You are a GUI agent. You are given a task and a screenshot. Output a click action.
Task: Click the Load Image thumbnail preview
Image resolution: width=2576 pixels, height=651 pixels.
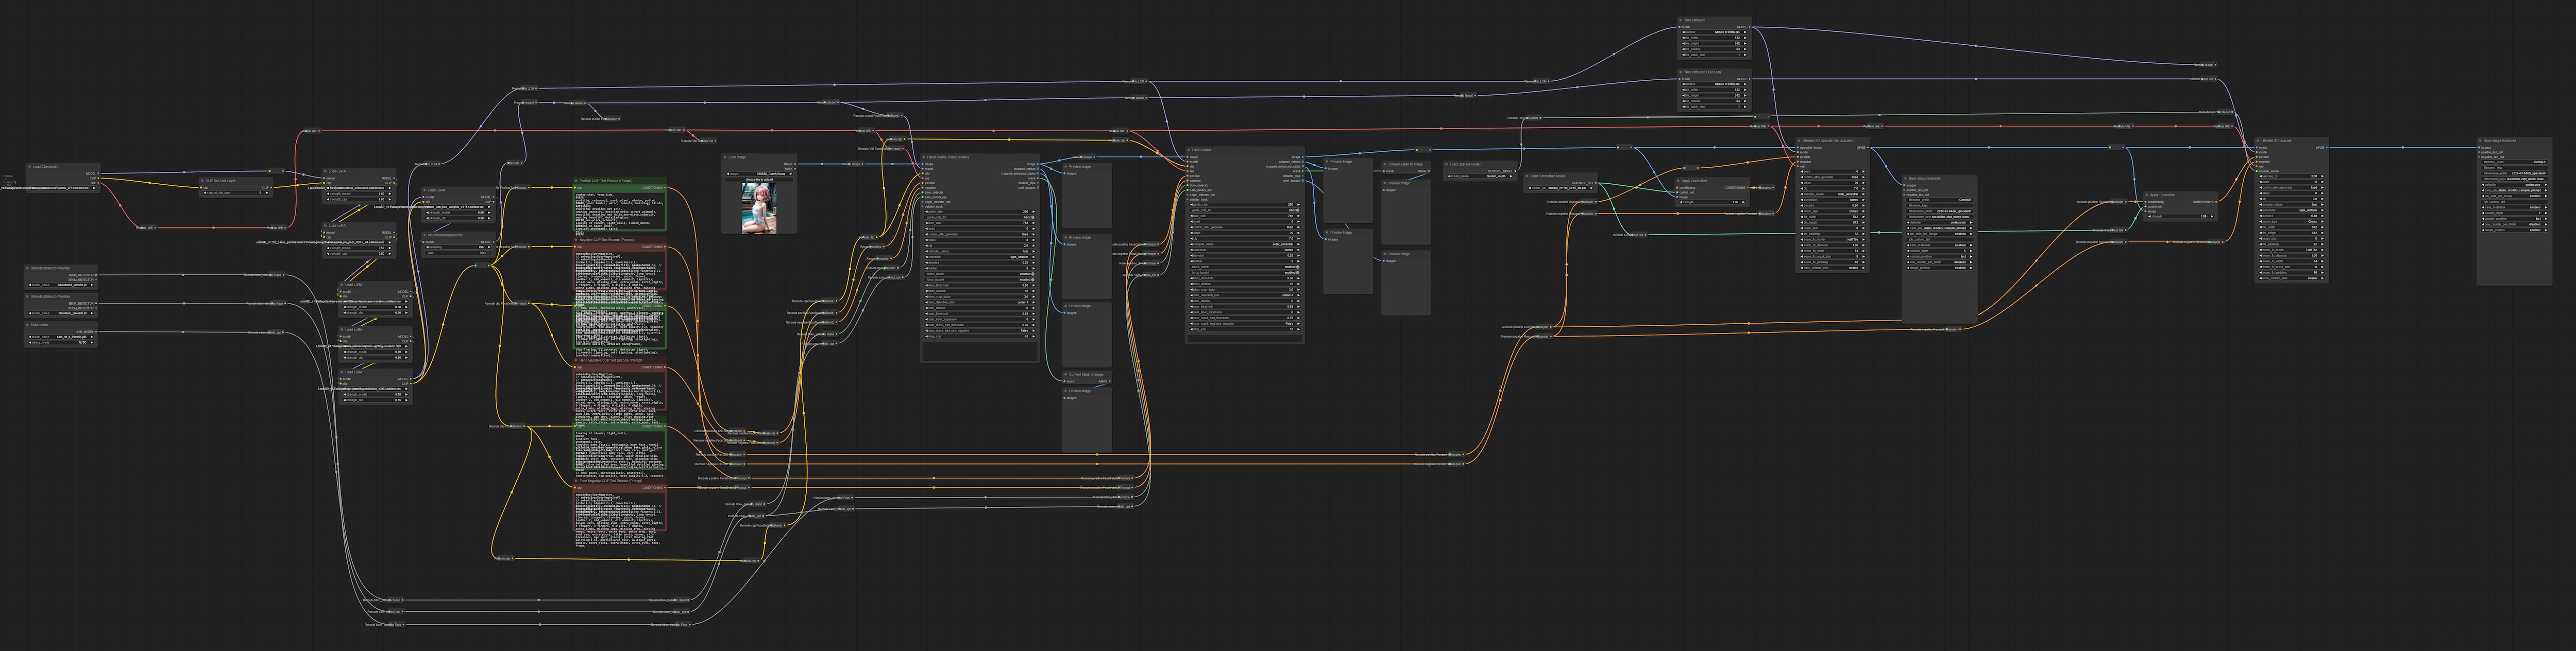coord(759,208)
